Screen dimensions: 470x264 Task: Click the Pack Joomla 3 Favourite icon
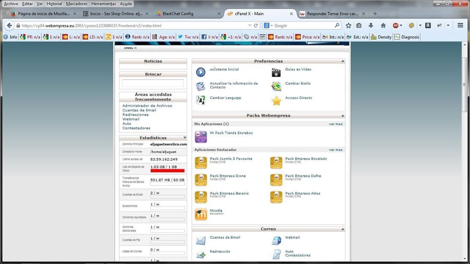200,163
